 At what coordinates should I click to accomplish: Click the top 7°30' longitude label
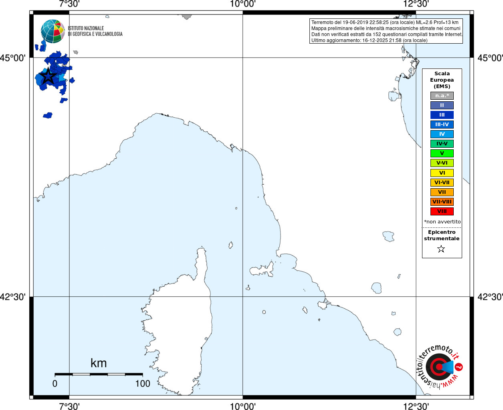click(69, 4)
